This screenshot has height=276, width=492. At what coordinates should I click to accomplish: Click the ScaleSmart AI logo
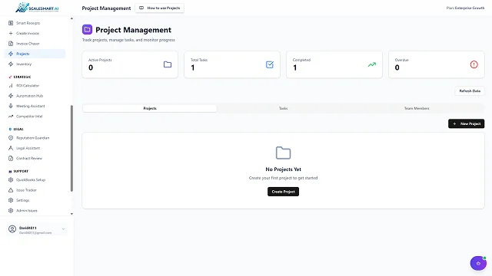pyautogui.click(x=37, y=8)
